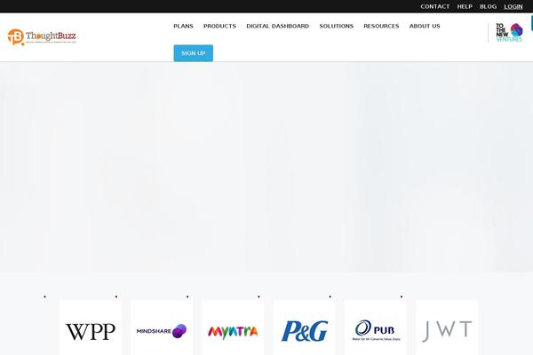Select the PUB client logo

pos(376,329)
